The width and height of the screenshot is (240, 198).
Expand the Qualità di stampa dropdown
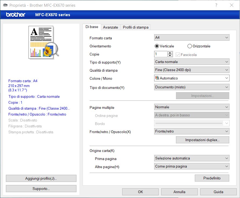192,70
